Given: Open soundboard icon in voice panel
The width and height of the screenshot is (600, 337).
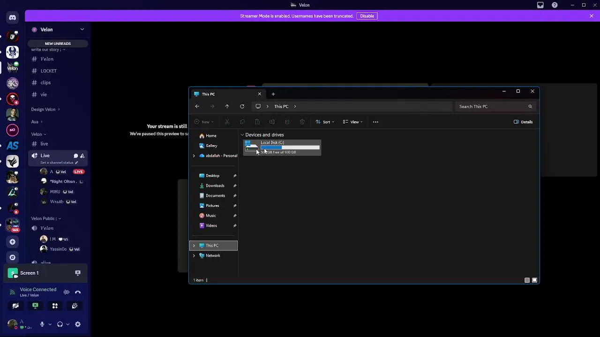Looking at the screenshot, I should pyautogui.click(x=75, y=306).
